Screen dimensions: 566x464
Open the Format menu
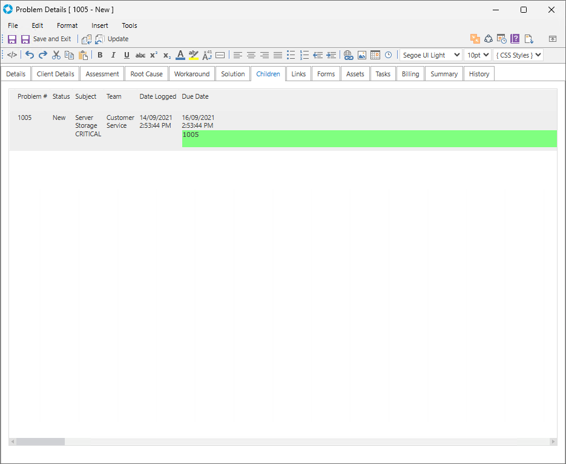click(x=67, y=25)
